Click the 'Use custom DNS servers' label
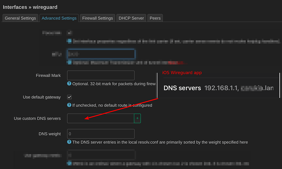 click(x=37, y=118)
